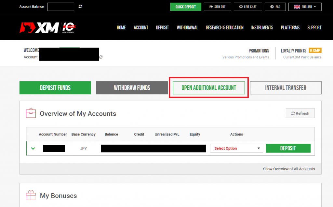
Task: Open the Research & Education menu
Action: click(x=224, y=28)
